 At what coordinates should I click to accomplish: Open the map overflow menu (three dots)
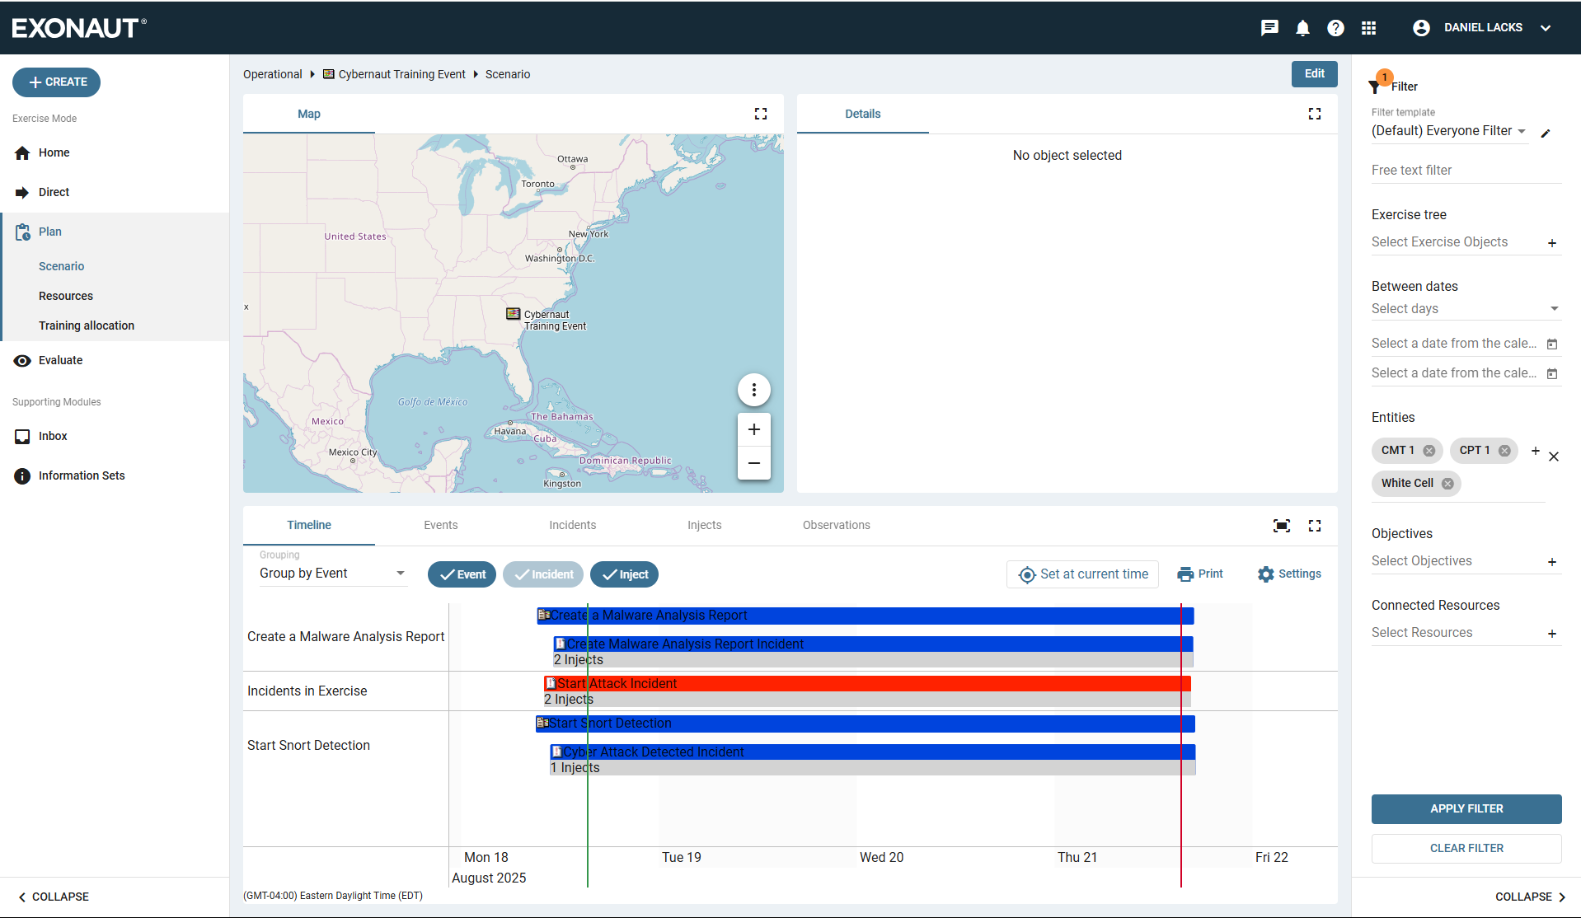(753, 389)
